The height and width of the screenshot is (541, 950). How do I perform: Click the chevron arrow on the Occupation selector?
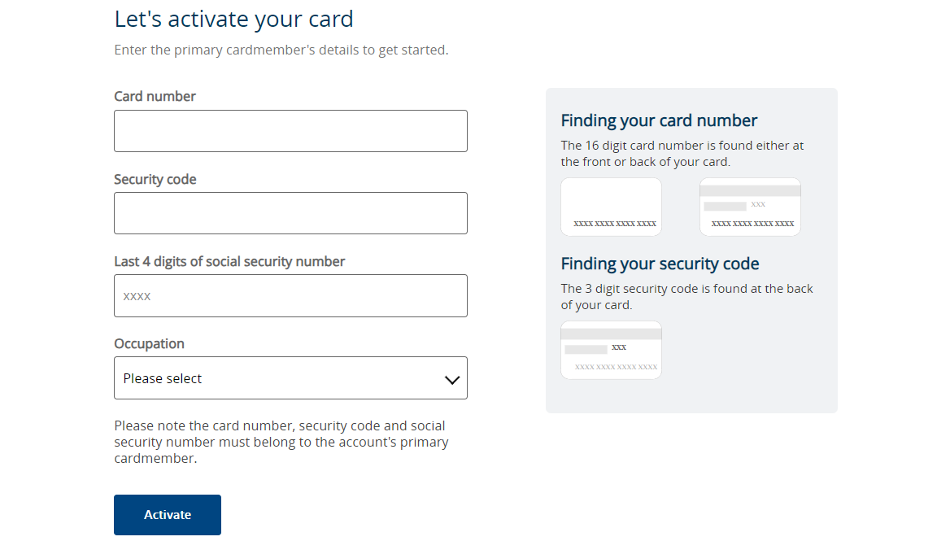tap(451, 378)
